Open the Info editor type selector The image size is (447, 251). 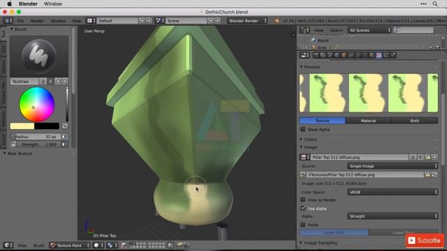click(8, 20)
